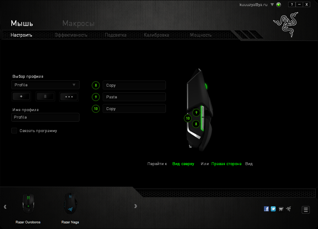Delete the profile using the trash icon
This screenshot has height=229, width=318.
pyautogui.click(x=45, y=96)
